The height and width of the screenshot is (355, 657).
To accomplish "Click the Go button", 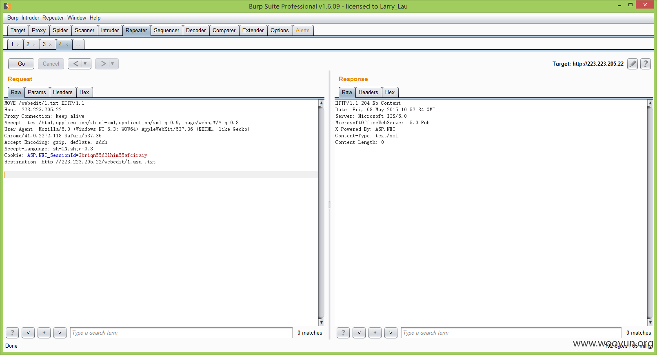I will [21, 64].
